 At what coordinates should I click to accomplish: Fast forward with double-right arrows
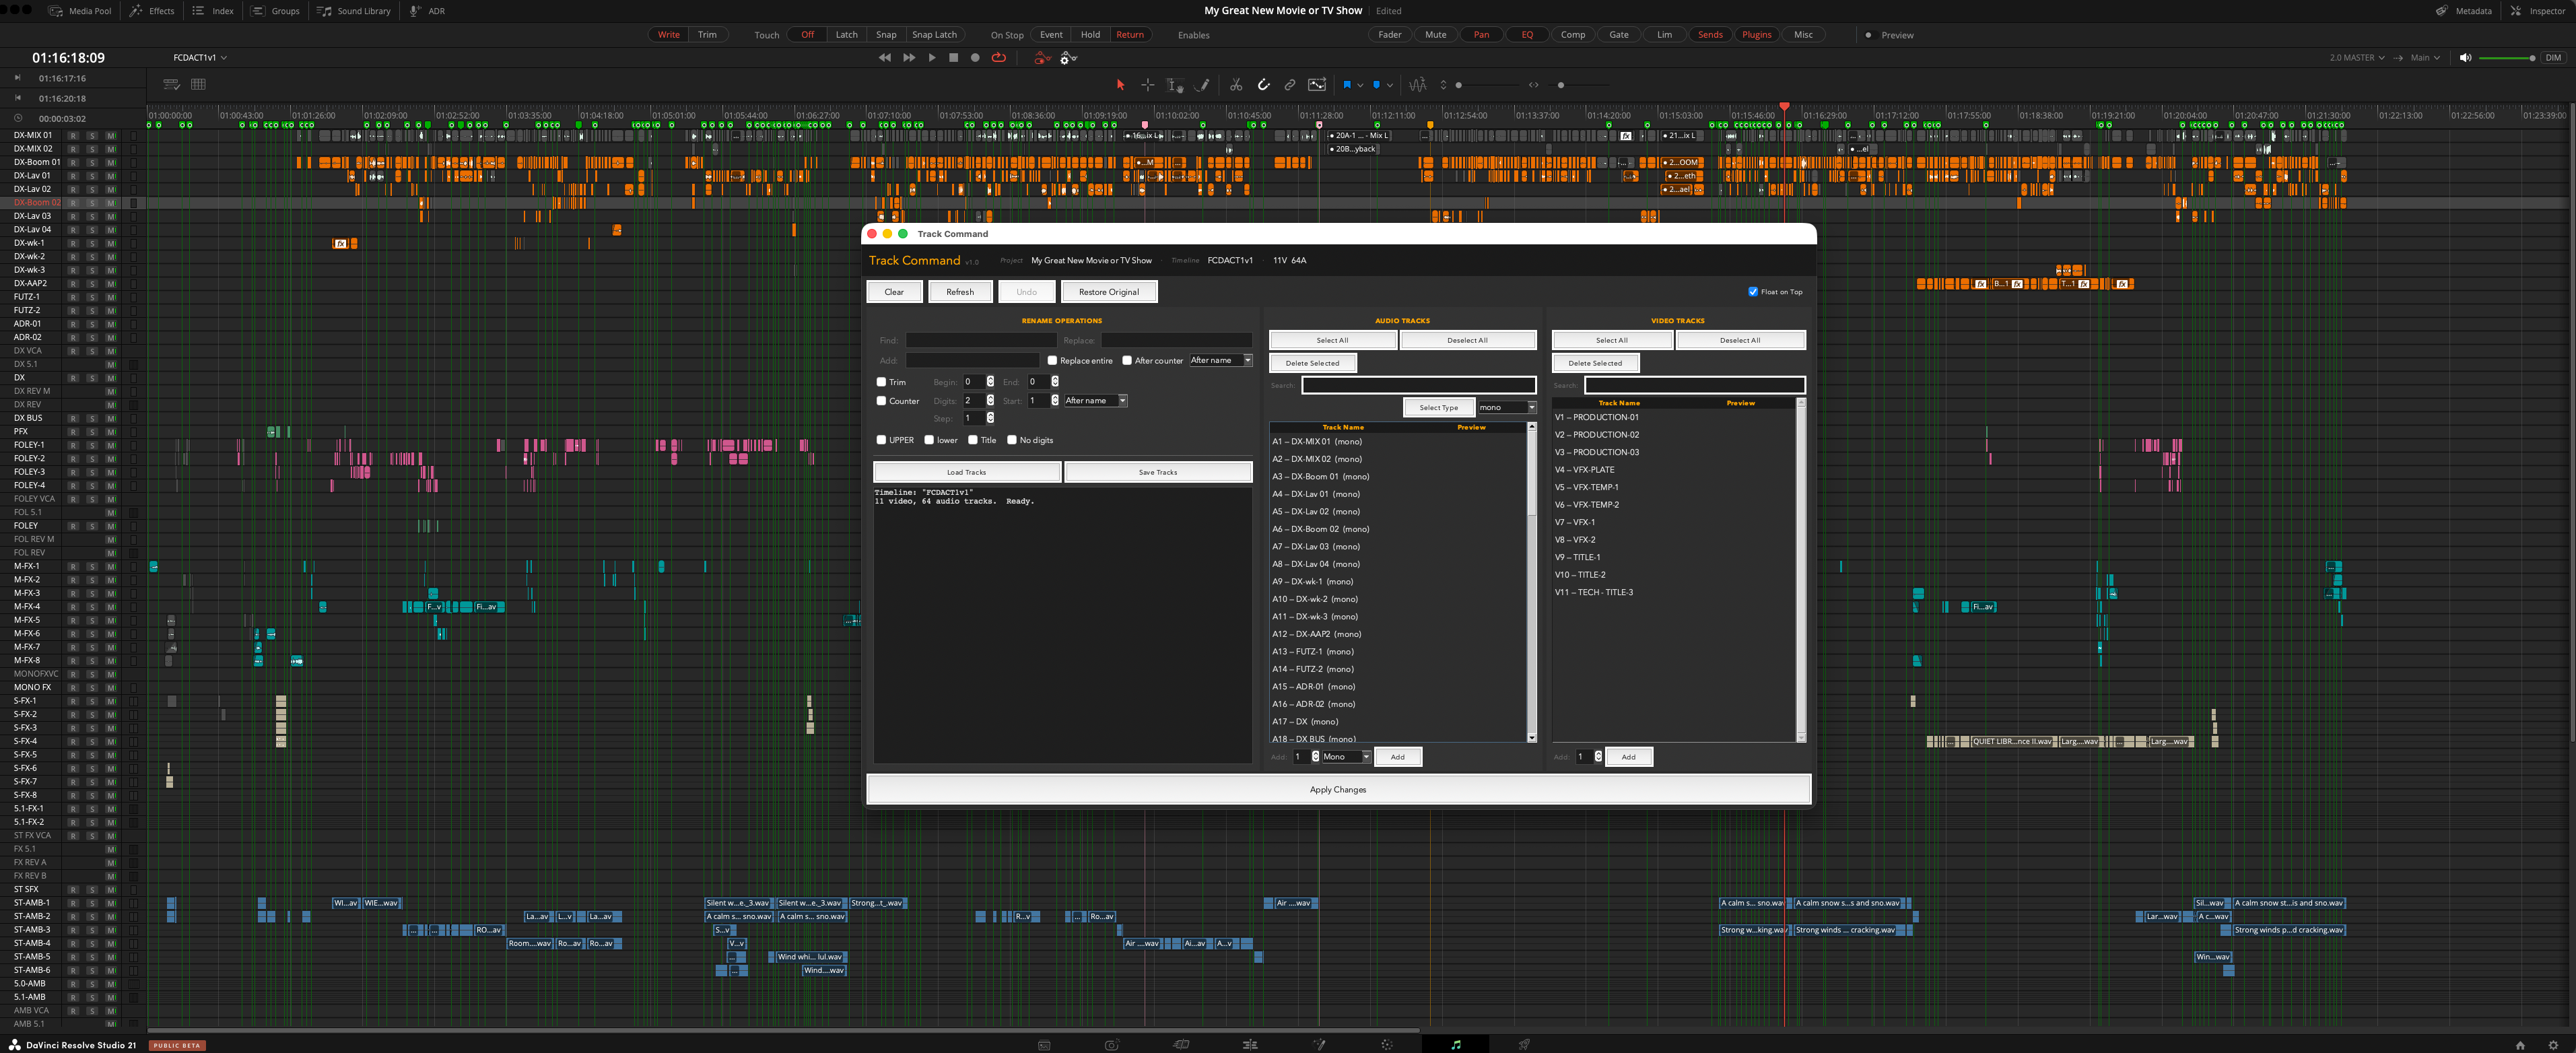[909, 58]
